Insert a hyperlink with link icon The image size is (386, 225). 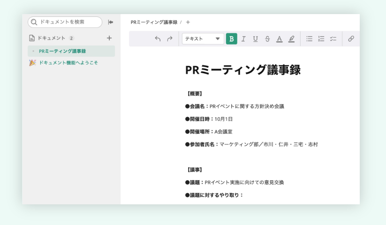[351, 39]
